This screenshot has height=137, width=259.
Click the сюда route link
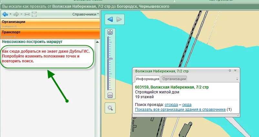187,105
